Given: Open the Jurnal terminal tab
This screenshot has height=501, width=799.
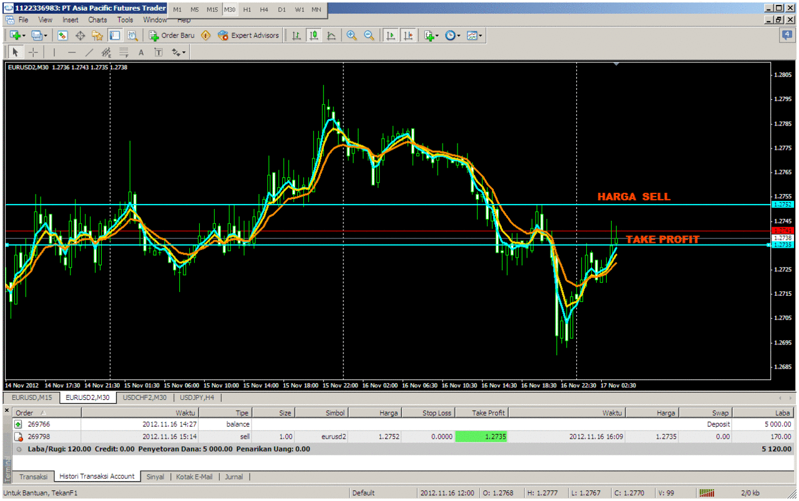Looking at the screenshot, I should [234, 477].
